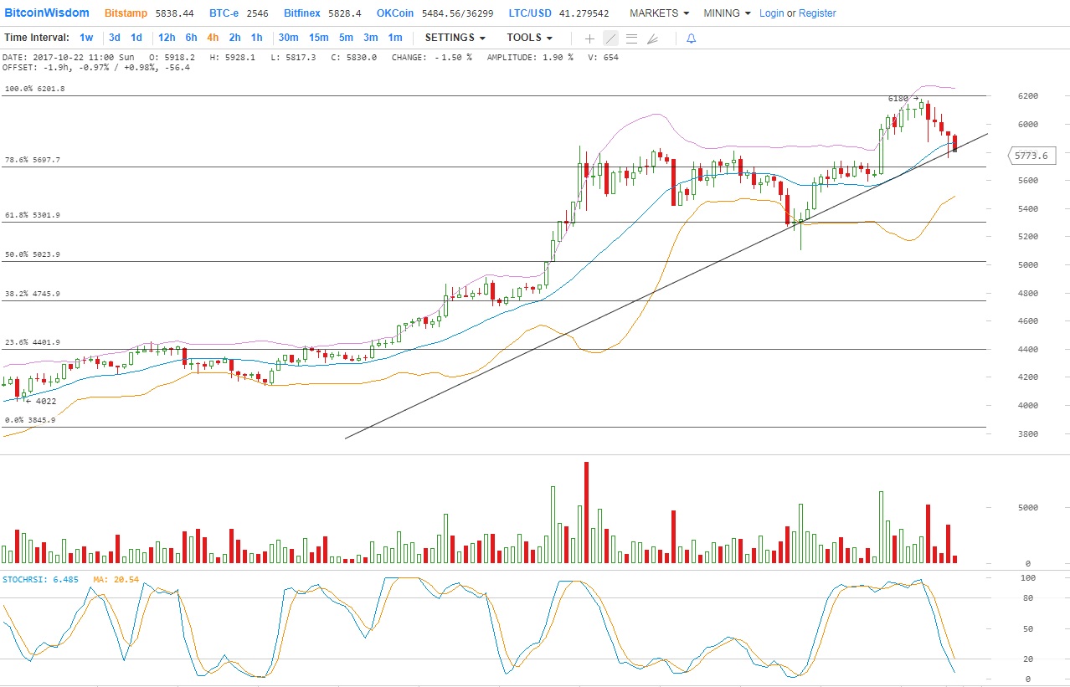The width and height of the screenshot is (1070, 687).
Task: Open the Bitfinex market link
Action: 302,13
